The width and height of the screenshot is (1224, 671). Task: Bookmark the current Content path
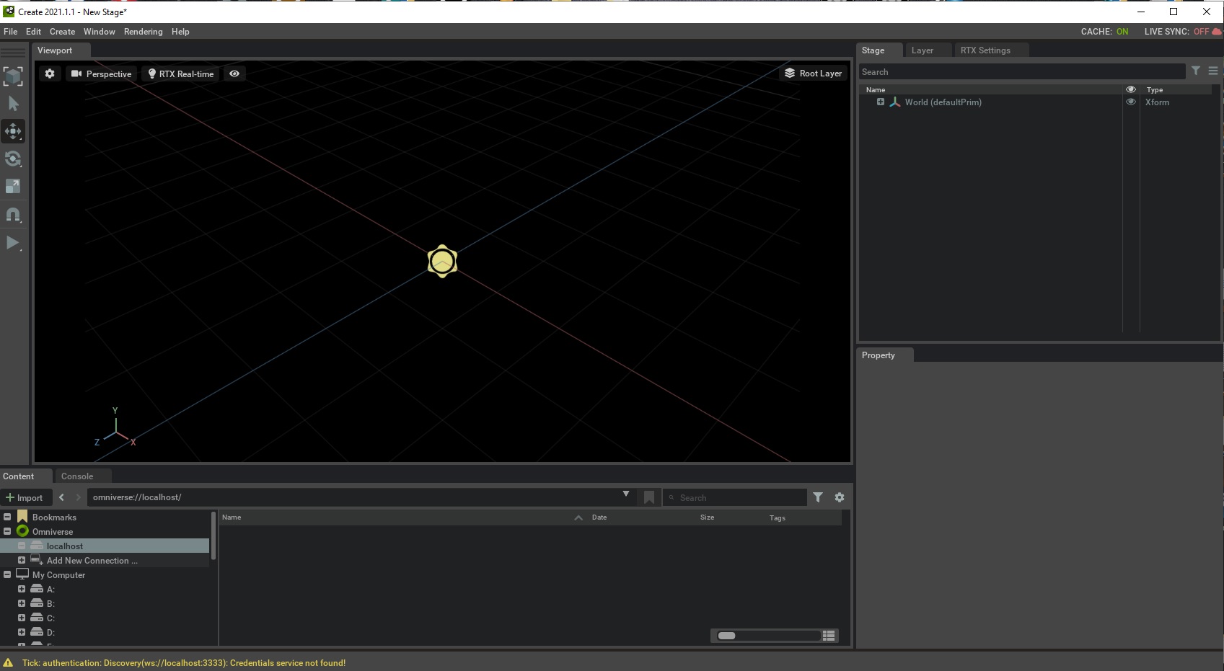coord(649,497)
